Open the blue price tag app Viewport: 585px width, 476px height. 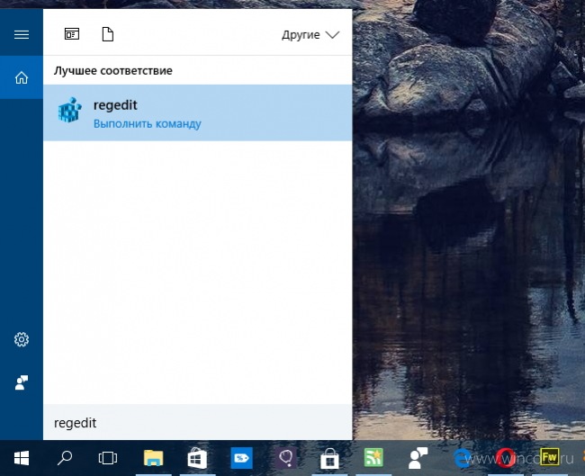(241, 458)
